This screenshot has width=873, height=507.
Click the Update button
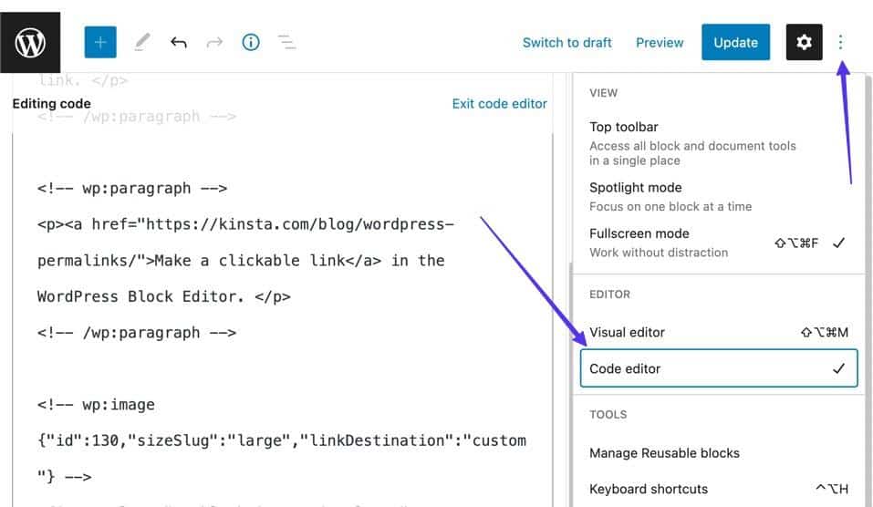point(735,42)
